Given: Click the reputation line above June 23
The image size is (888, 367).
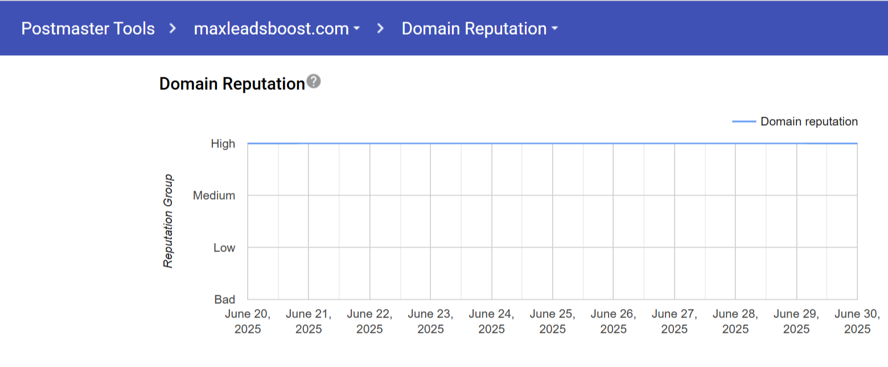Looking at the screenshot, I should click(x=430, y=143).
